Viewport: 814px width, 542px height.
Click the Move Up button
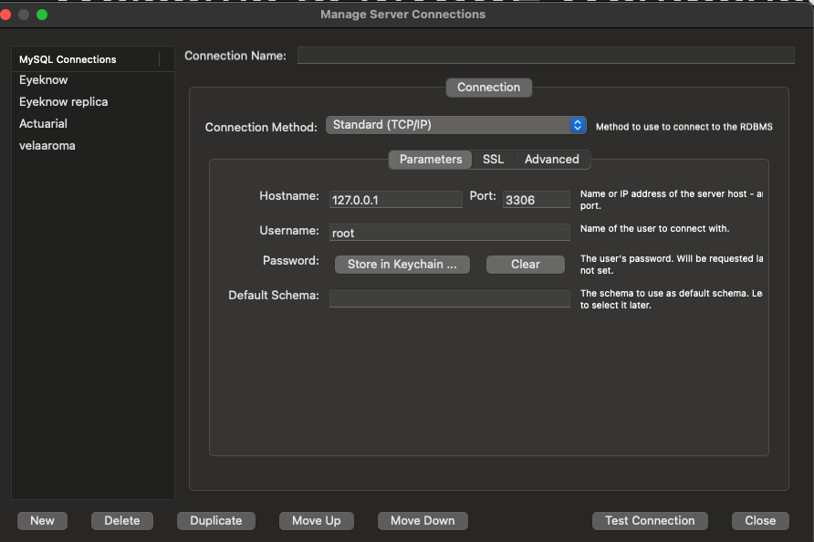(316, 520)
